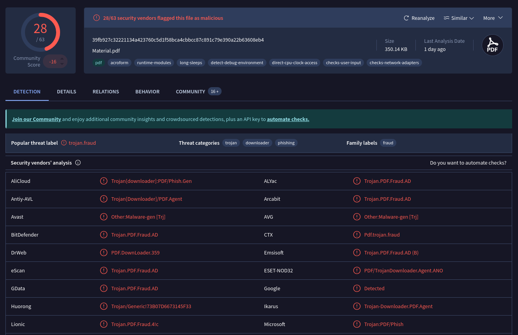Screen dimensions: 518x335
Task: Click the file hash text
Action: point(178,40)
